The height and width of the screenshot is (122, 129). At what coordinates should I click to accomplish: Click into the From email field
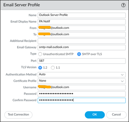tap(82, 28)
